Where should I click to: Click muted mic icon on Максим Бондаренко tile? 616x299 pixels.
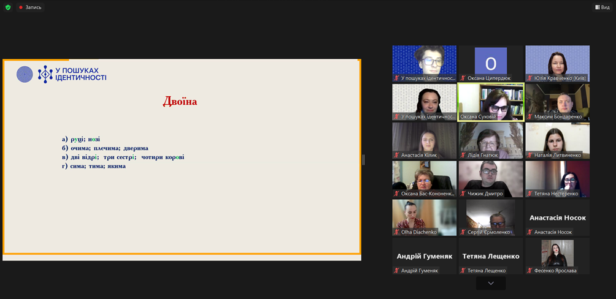pos(529,117)
